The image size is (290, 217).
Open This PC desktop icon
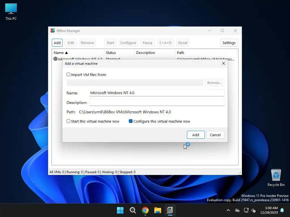click(11, 12)
